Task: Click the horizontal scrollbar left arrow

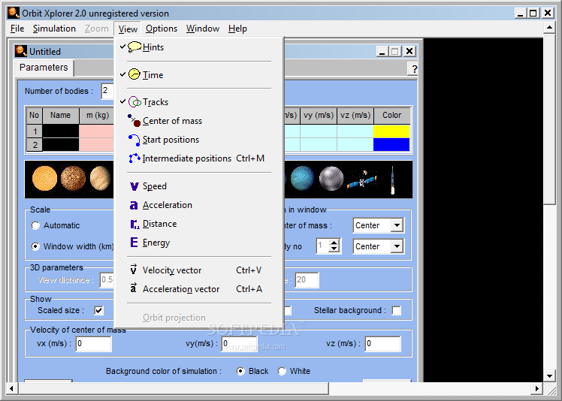Action: 12,388
